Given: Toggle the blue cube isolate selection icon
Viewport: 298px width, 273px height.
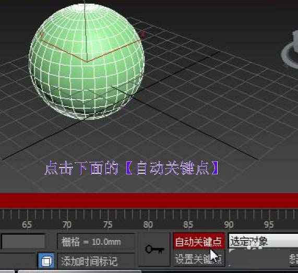Looking at the screenshot, I should (x=46, y=260).
